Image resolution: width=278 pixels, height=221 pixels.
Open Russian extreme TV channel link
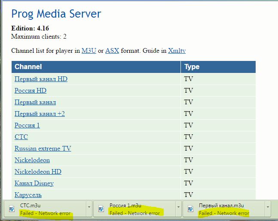[43, 148]
